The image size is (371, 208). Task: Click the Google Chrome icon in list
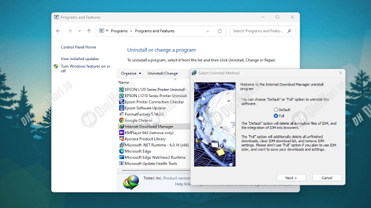(x=121, y=120)
